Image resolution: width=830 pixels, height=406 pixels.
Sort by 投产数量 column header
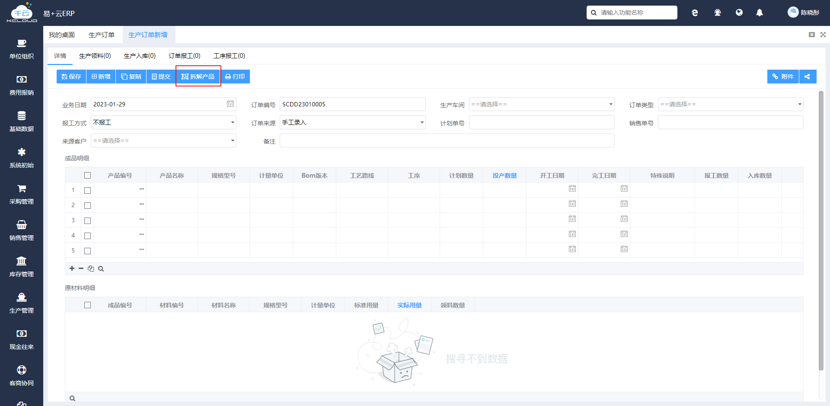coord(504,176)
